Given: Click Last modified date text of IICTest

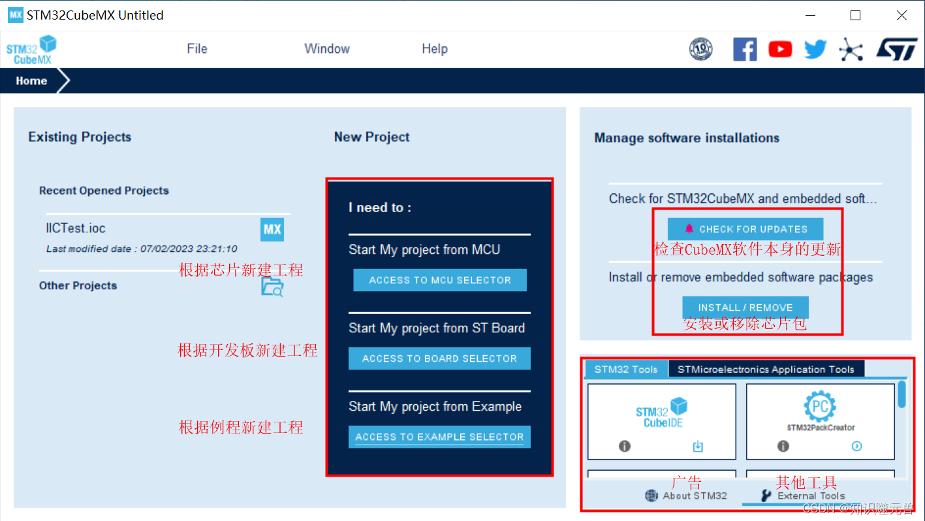Looking at the screenshot, I should click(x=142, y=249).
